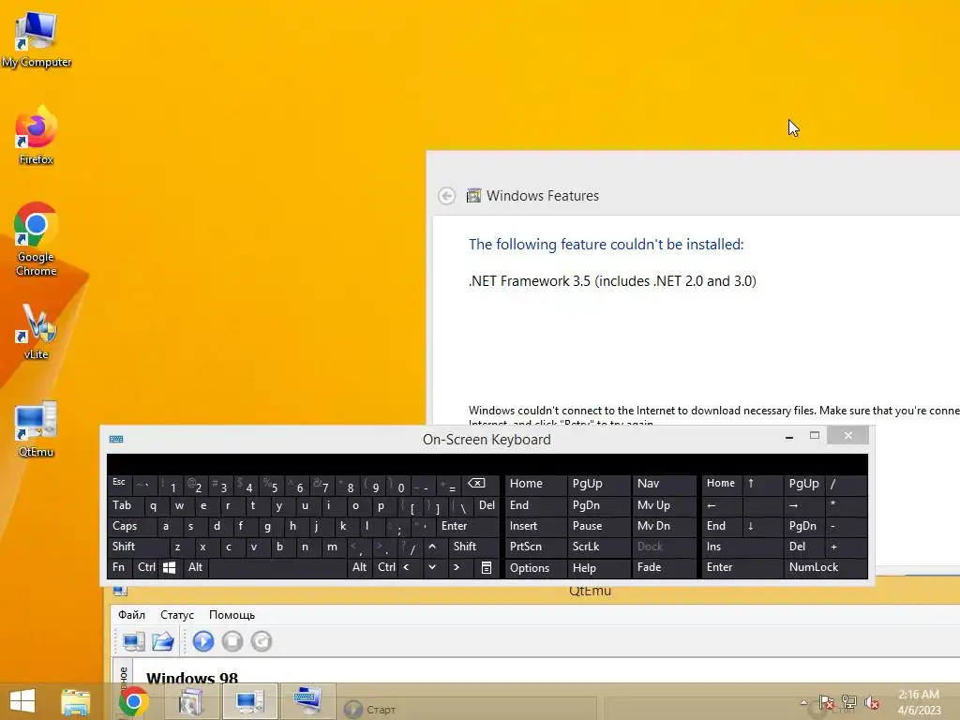
Task: Open the QtEmu desktop shortcut
Action: (37, 429)
